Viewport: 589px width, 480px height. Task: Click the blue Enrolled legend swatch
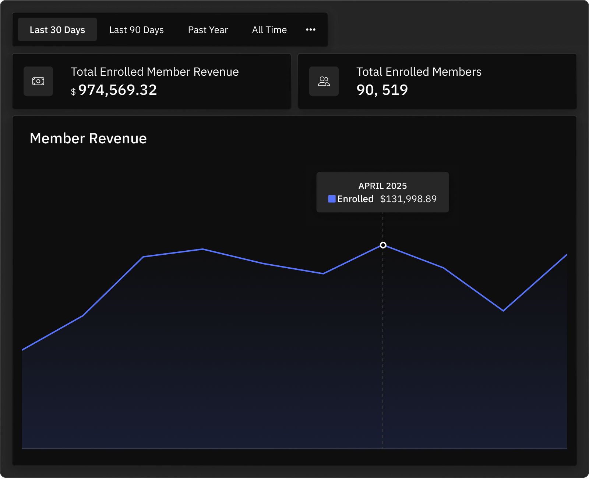point(332,199)
